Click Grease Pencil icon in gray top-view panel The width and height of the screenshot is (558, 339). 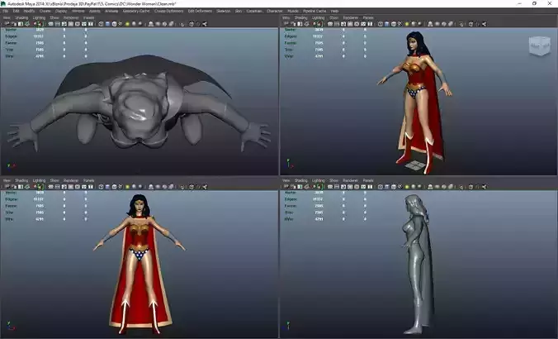40,24
